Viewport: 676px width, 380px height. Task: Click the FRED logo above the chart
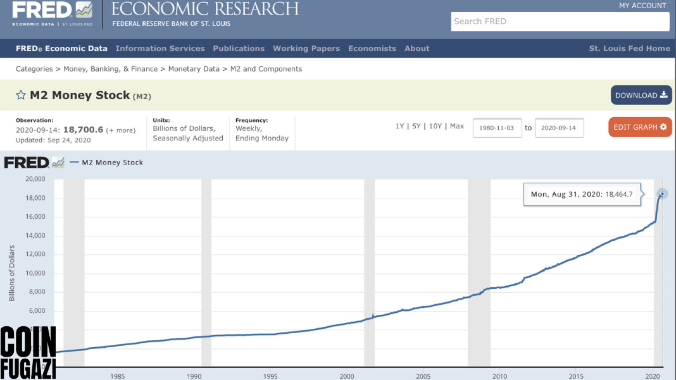pyautogui.click(x=34, y=162)
